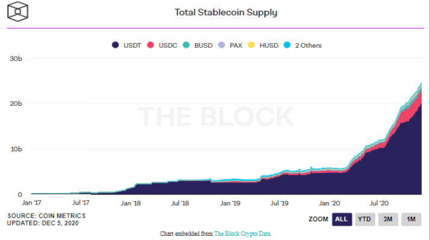
Task: Toggle the 2 Others blue legend marker
Action: [x=287, y=45]
